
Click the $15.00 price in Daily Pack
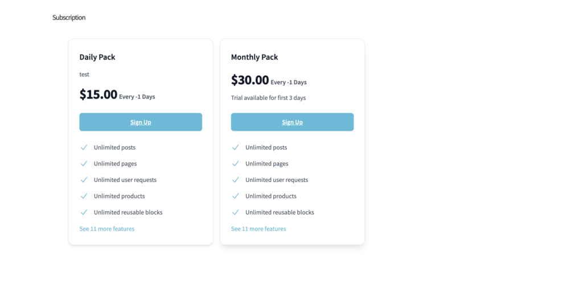[98, 94]
